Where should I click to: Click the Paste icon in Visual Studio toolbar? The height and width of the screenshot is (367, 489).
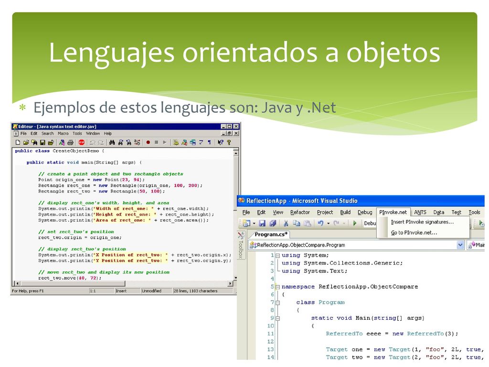tap(308, 223)
